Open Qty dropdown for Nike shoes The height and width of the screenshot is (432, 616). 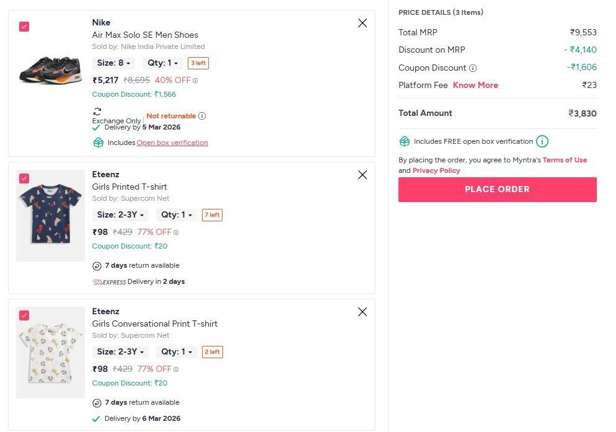point(162,63)
